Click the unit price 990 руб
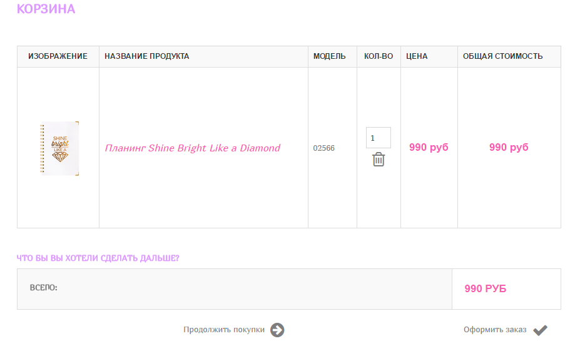The height and width of the screenshot is (351, 580). pos(429,147)
